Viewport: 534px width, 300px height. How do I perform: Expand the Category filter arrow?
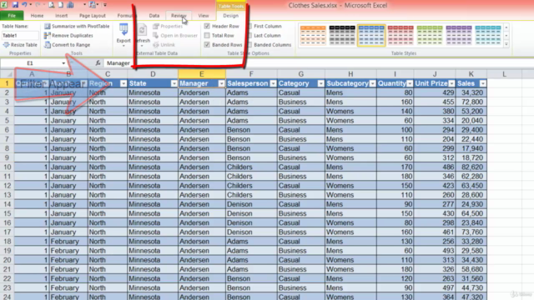coord(320,83)
